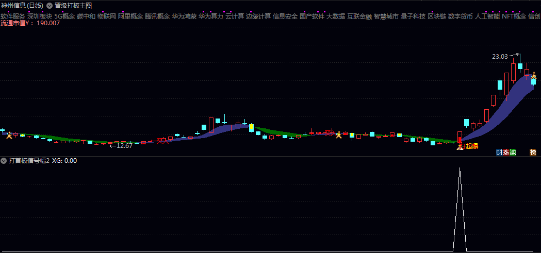
Task: Click the 打首板 signal label
Action: (x=470, y=146)
